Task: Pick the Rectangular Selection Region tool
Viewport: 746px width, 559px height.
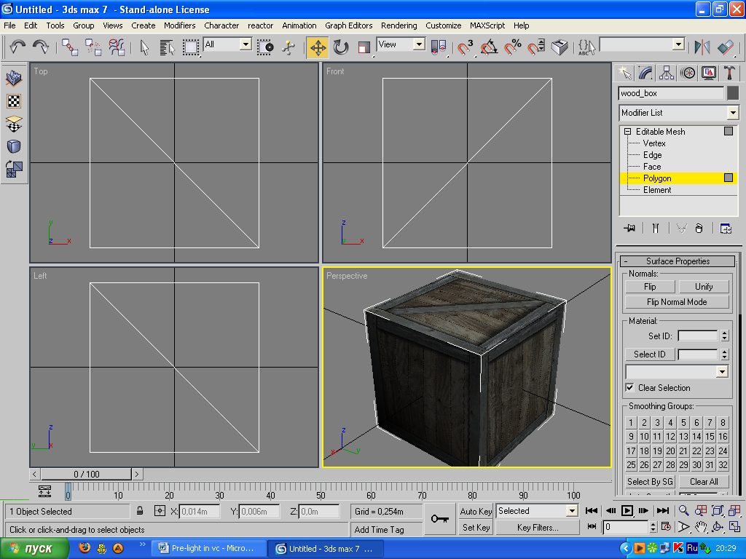Action: click(x=191, y=47)
